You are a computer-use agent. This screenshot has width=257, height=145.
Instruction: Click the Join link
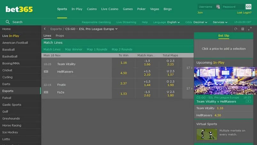(x=200, y=12)
